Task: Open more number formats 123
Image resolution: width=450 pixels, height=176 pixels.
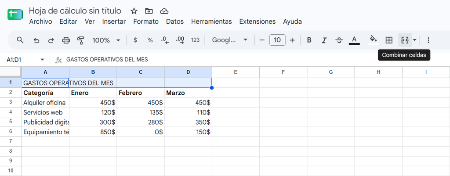Action: point(195,40)
